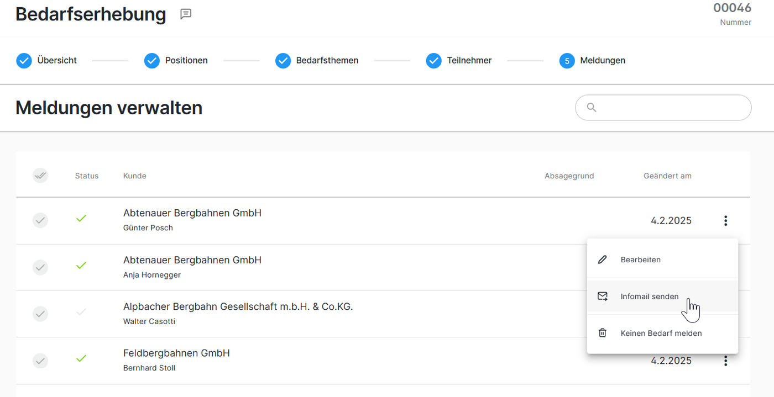Choose Infomail senden from the context menu

pos(649,297)
